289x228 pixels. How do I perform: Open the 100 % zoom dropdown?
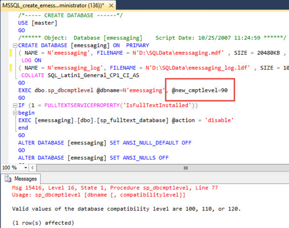pos(25,168)
